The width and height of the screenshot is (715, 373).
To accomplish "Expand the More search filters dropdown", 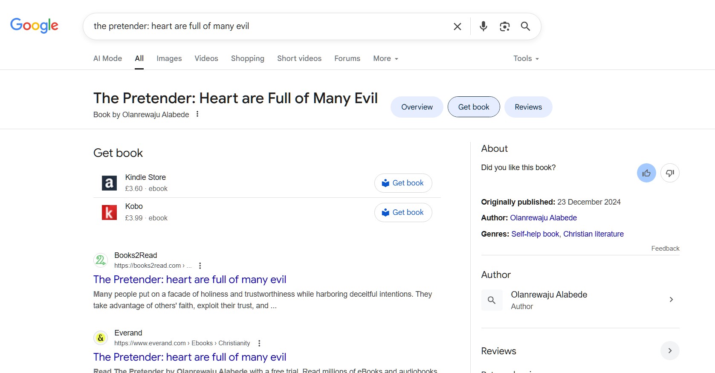I will pyautogui.click(x=385, y=58).
